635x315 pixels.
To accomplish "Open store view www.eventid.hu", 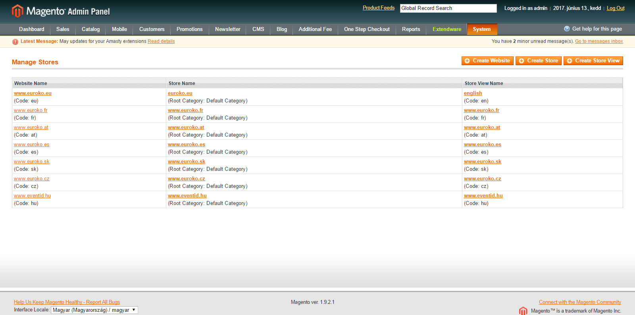I will coord(483,196).
